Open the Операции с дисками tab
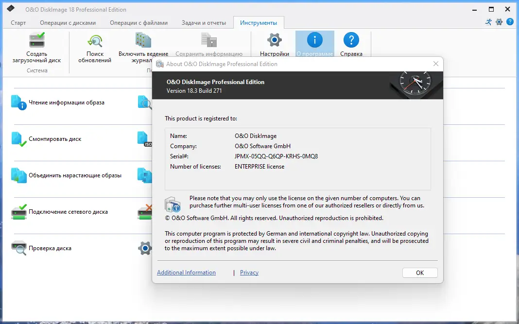519x324 pixels. pyautogui.click(x=68, y=23)
